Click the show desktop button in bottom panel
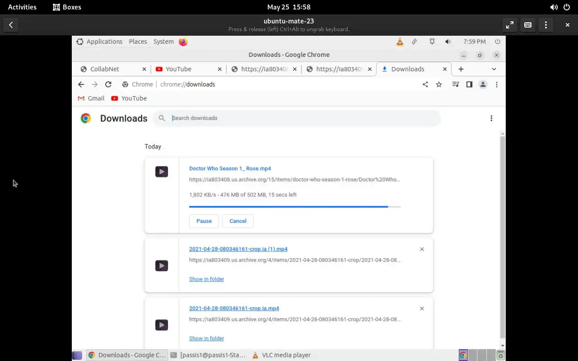The image size is (578, 361). tap(77, 355)
